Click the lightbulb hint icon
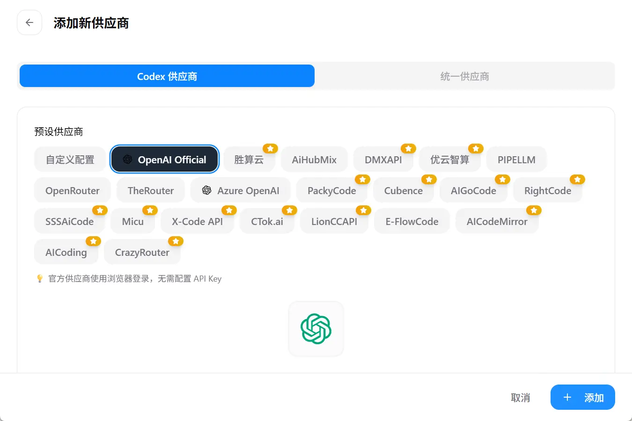Screen dimensions: 632x421 pos(40,279)
